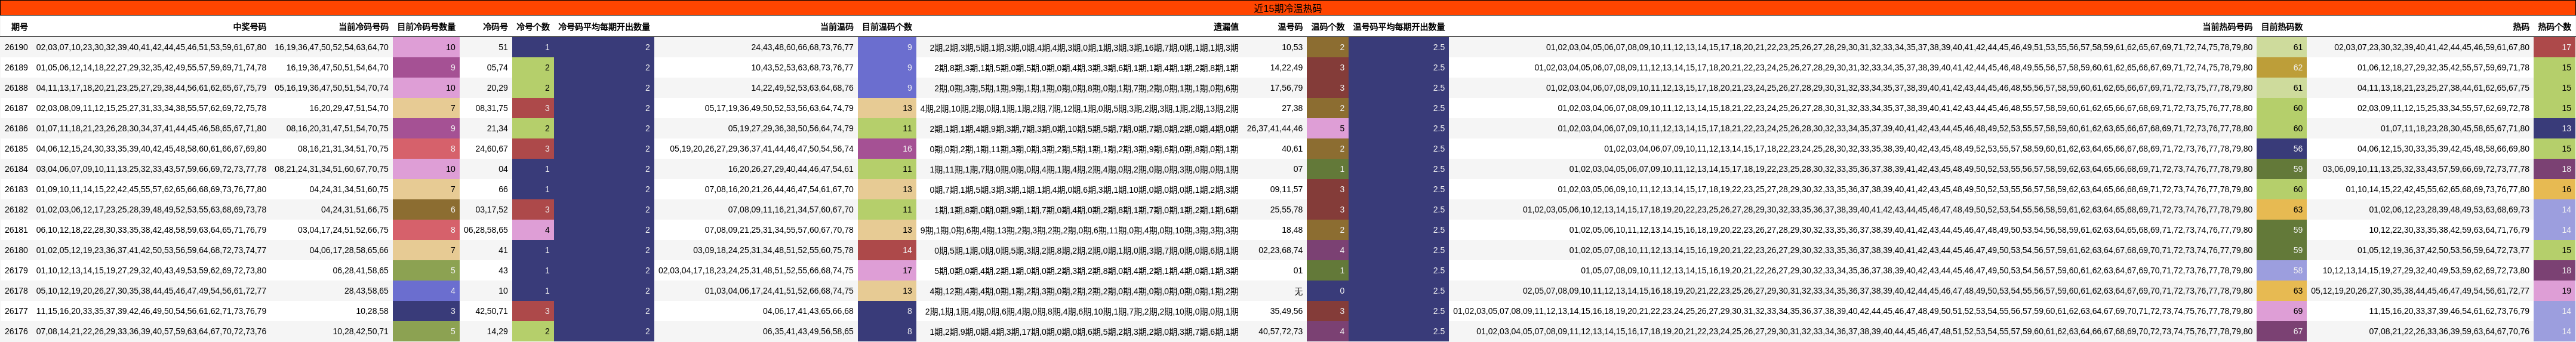Click 温码个数 cell in row 26186
Viewport: 2576px width, 342px height.
tap(1328, 128)
